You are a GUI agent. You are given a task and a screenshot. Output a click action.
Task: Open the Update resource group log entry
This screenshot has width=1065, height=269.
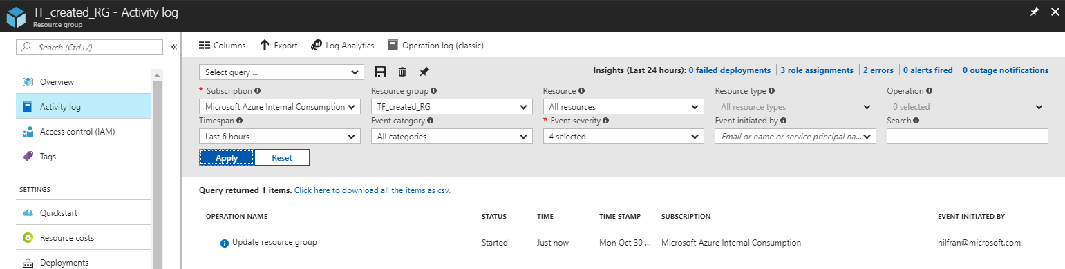pyautogui.click(x=623, y=243)
